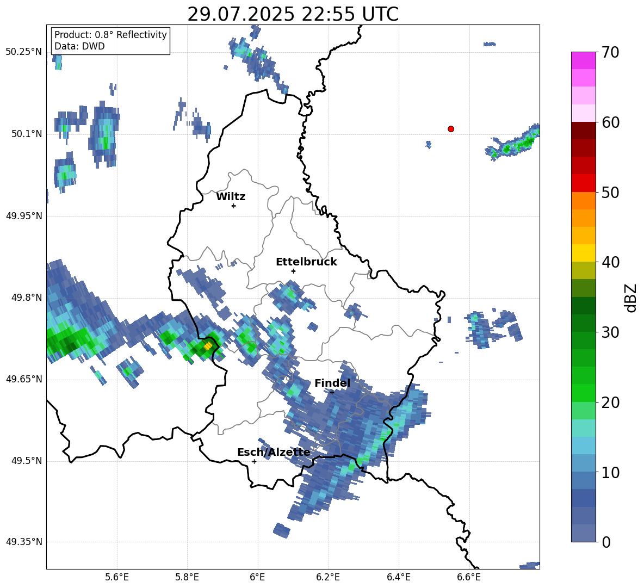644x588 pixels.
Task: Click the 6.2°E longitude label
Action: [x=328, y=577]
